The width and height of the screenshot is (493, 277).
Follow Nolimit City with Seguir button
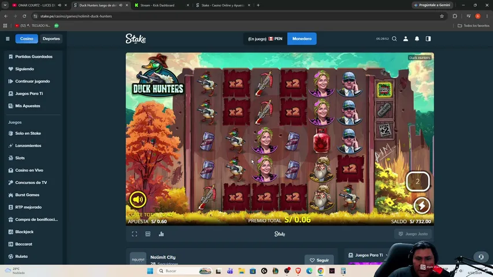[319, 260]
